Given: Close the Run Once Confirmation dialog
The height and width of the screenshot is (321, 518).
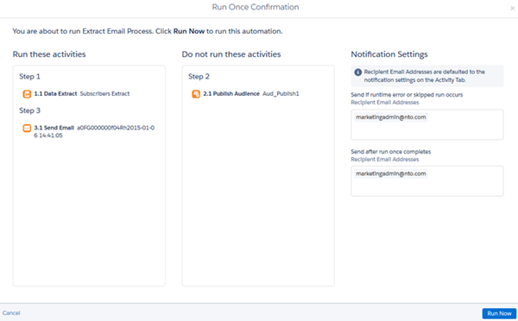Looking at the screenshot, I should pyautogui.click(x=512, y=8).
